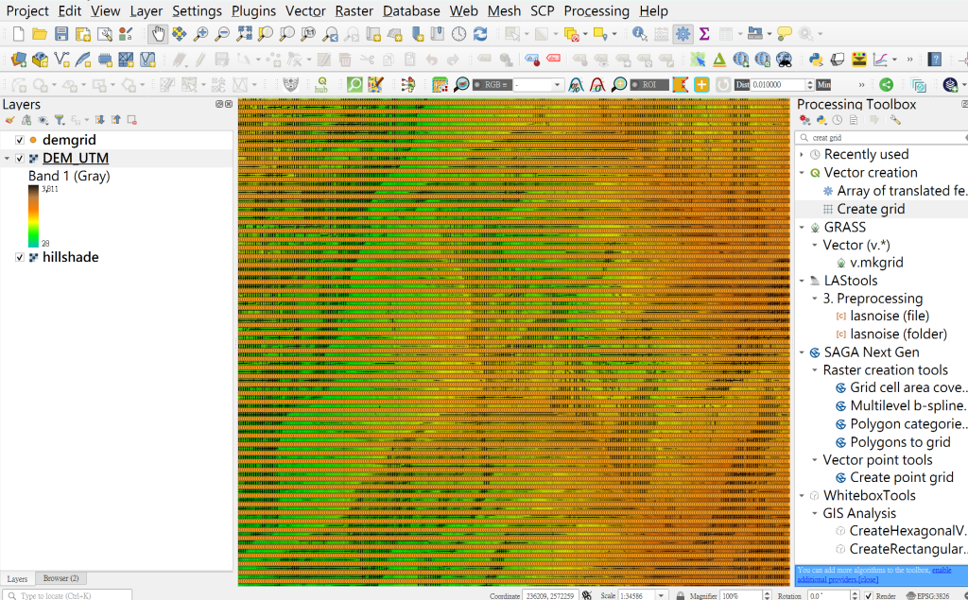Toggle visibility of the demgrid layer
The width and height of the screenshot is (968, 600).
20,140
